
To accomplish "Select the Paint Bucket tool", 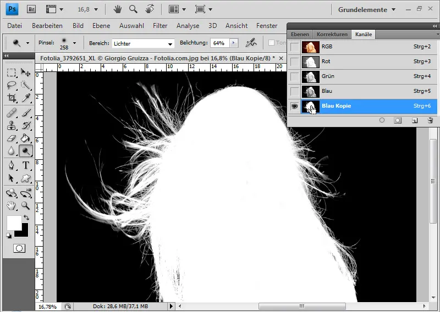I will point(25,138).
